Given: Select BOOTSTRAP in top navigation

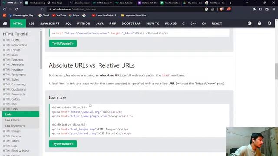Looking at the screenshot, I should pyautogui.click(x=131, y=23).
